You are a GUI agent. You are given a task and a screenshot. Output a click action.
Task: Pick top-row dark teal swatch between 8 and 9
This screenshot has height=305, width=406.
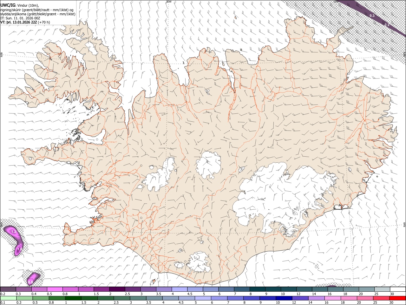(258, 289)
